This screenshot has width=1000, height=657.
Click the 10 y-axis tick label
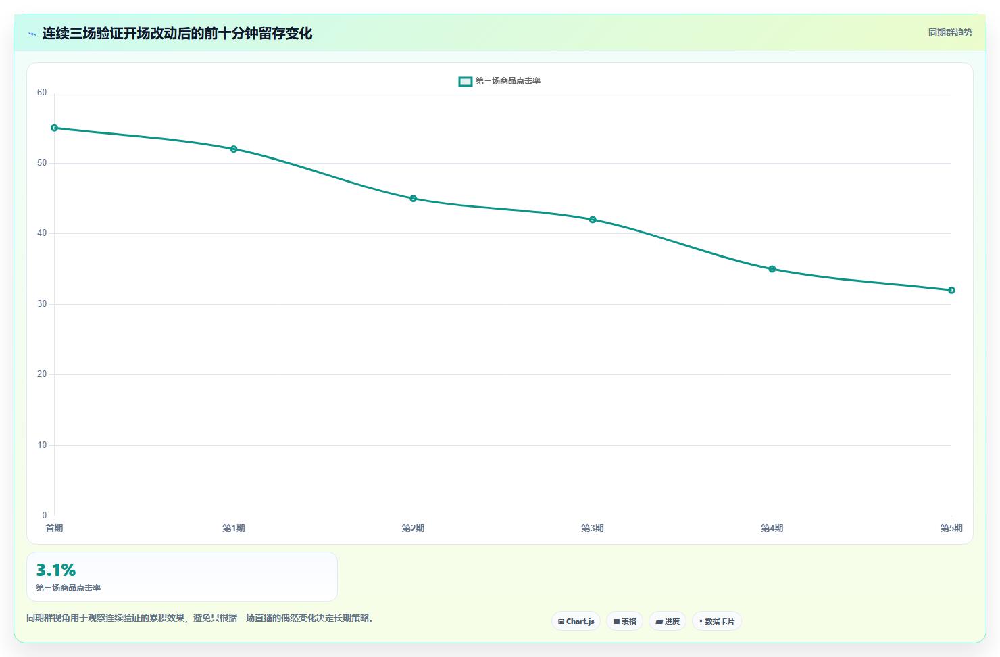click(x=42, y=445)
